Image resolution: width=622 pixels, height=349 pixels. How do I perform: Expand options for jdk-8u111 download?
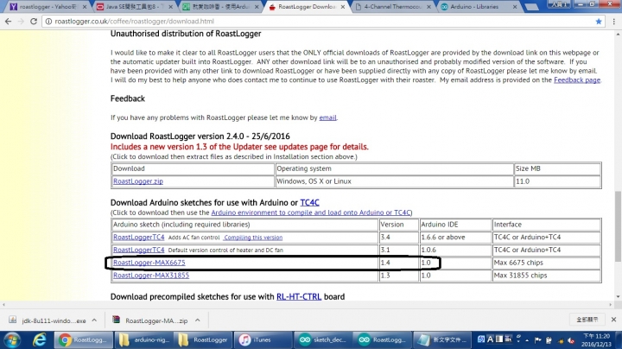(x=94, y=320)
